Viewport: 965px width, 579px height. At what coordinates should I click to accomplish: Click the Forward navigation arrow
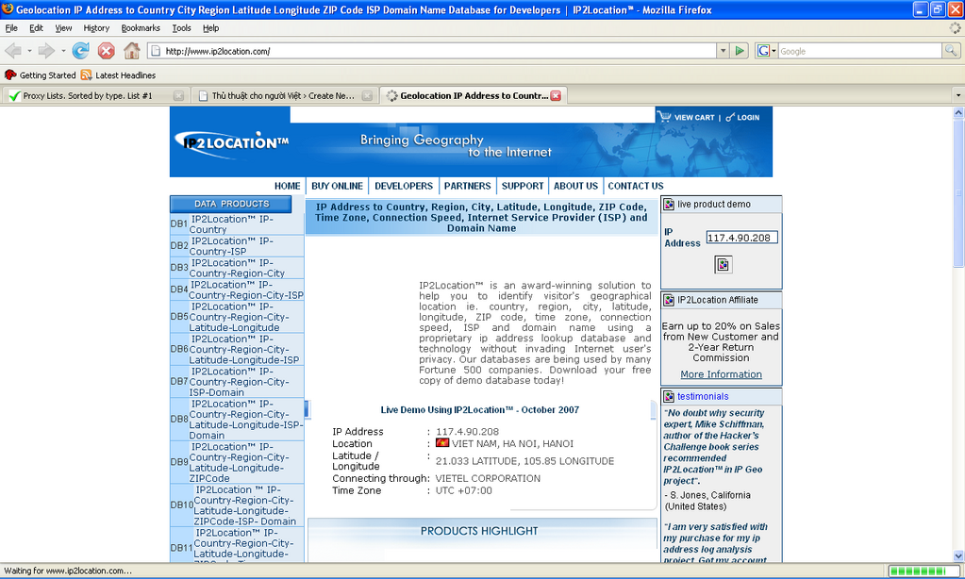pyautogui.click(x=46, y=51)
